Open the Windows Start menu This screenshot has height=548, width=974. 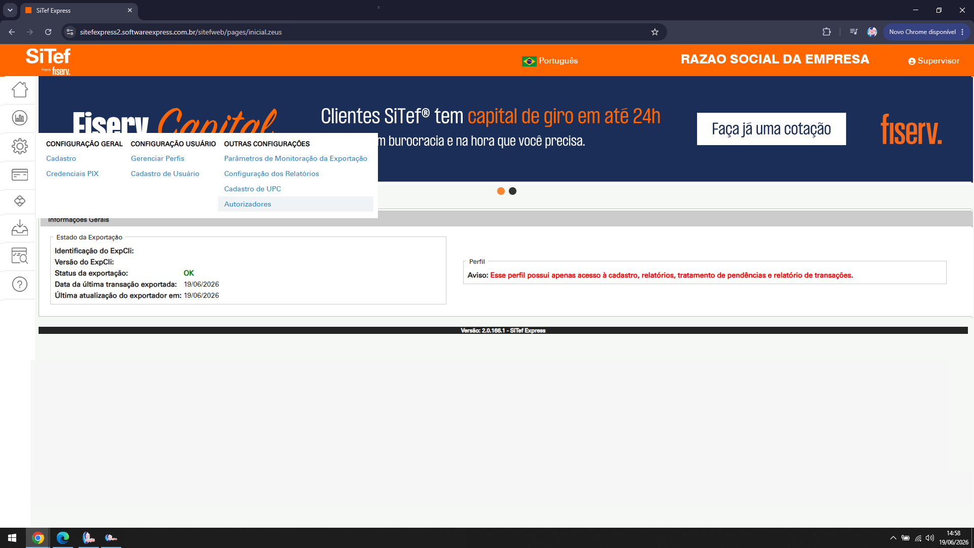(x=12, y=538)
